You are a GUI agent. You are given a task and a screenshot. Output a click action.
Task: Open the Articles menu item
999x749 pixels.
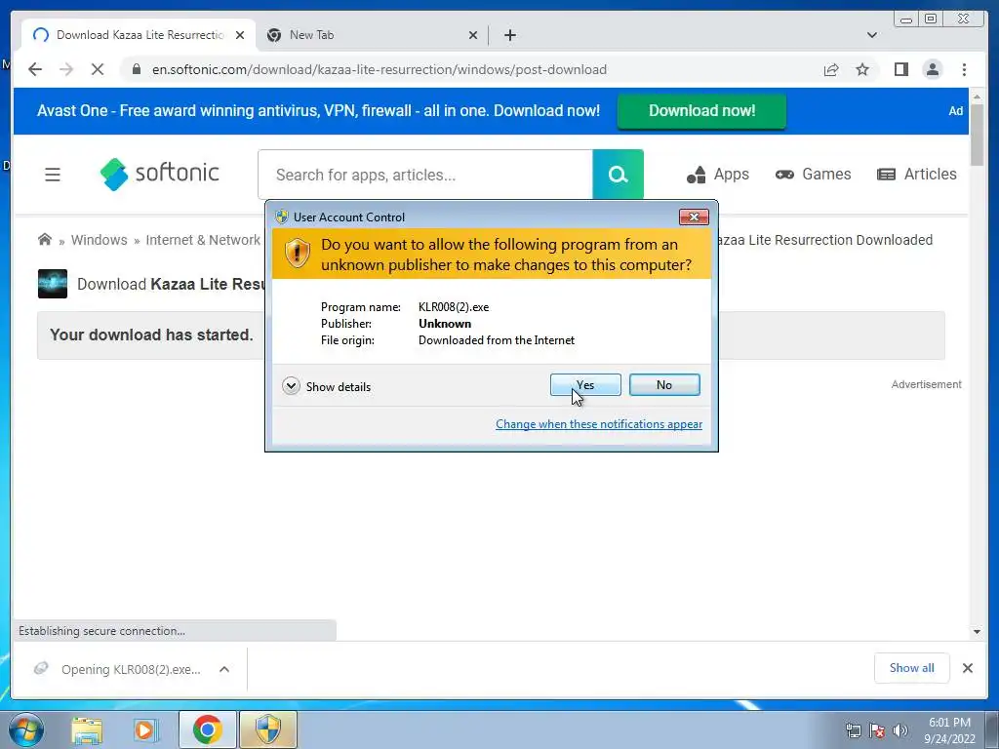[x=917, y=174]
